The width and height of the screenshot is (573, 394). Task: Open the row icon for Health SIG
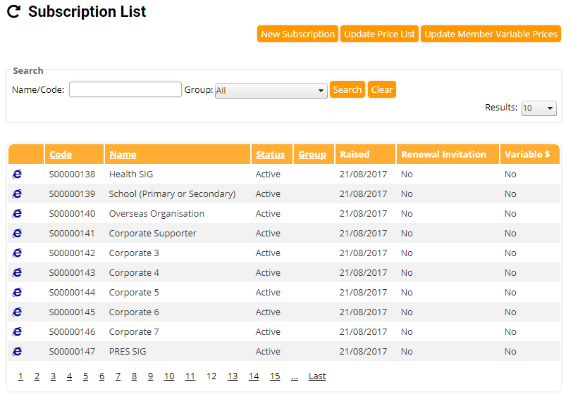click(x=17, y=174)
